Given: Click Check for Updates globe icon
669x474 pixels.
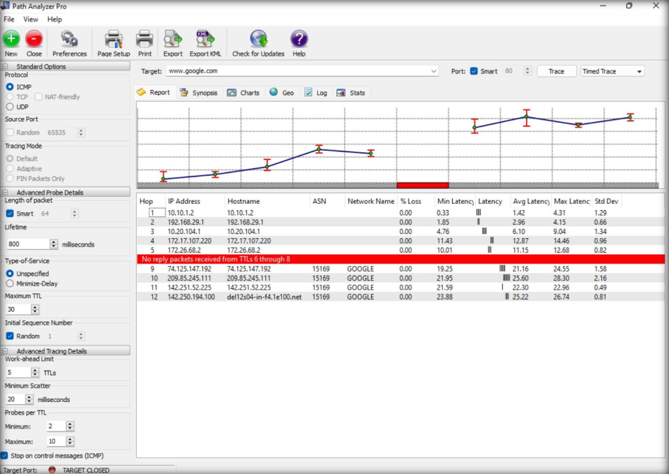Looking at the screenshot, I should [x=259, y=39].
